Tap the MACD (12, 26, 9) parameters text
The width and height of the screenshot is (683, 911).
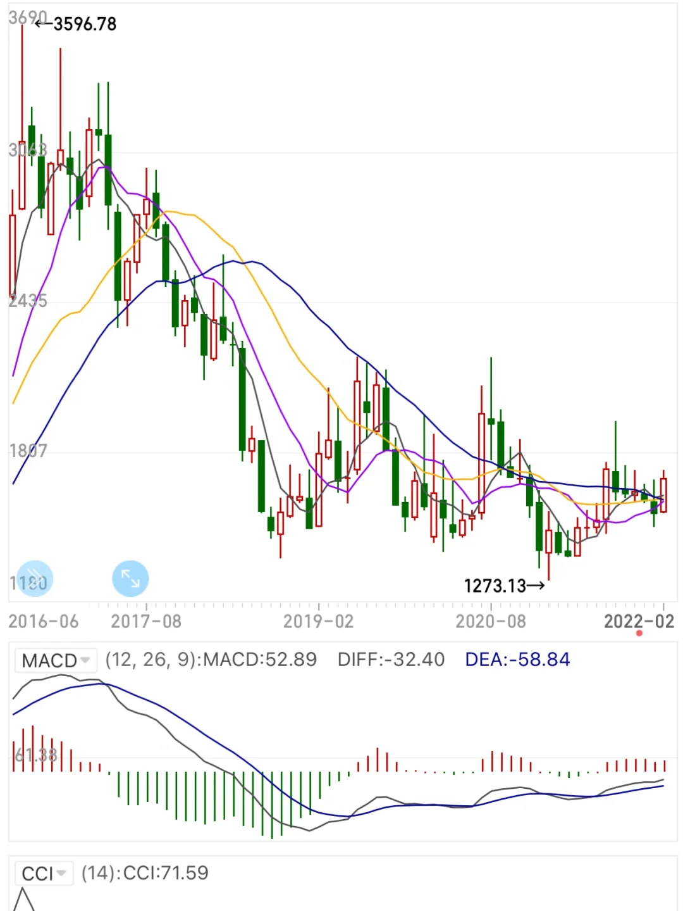click(211, 660)
